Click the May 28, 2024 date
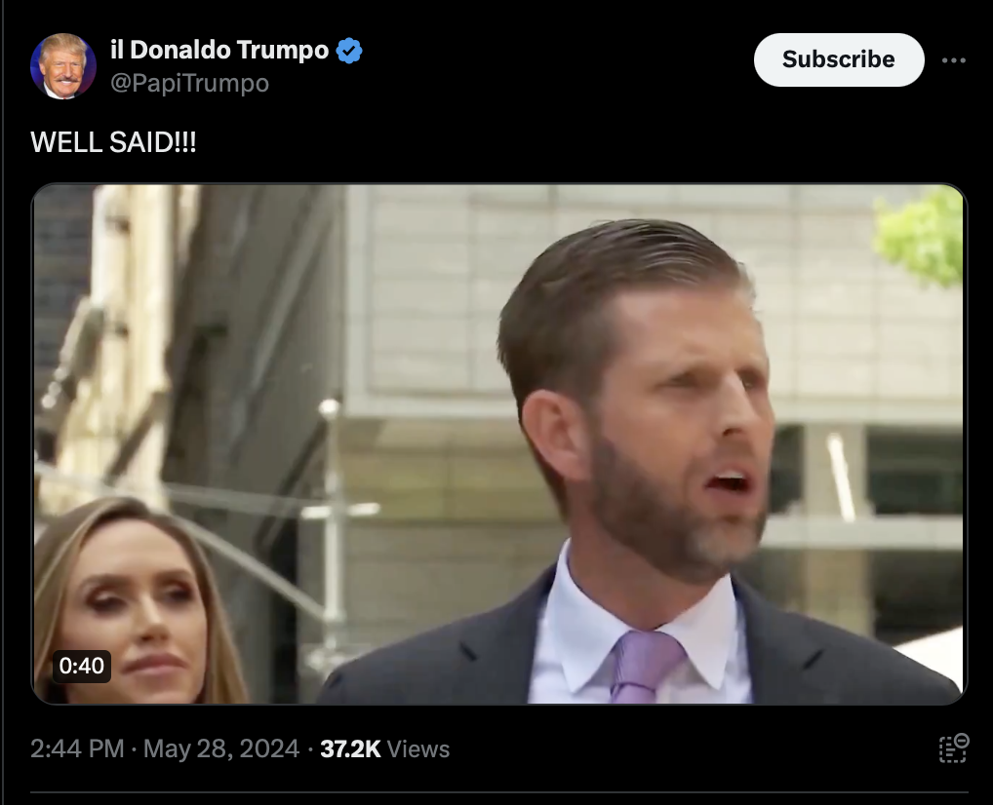The width and height of the screenshot is (993, 805). 221,748
